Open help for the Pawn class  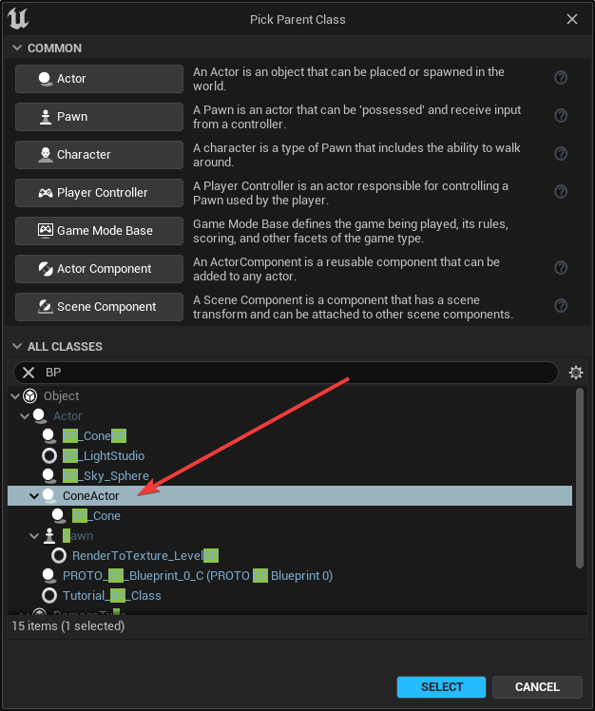point(561,116)
